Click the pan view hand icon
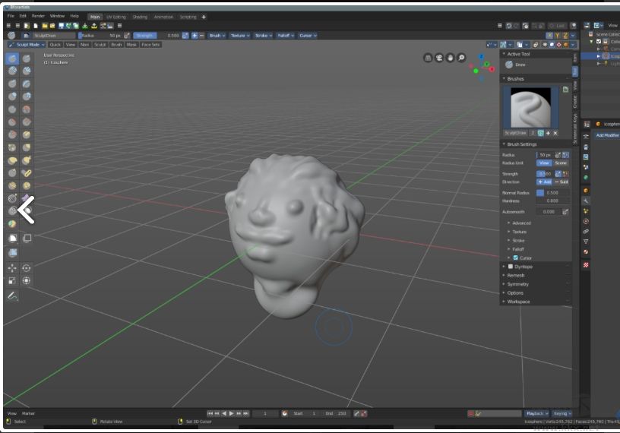The height and width of the screenshot is (433, 620). (451, 58)
